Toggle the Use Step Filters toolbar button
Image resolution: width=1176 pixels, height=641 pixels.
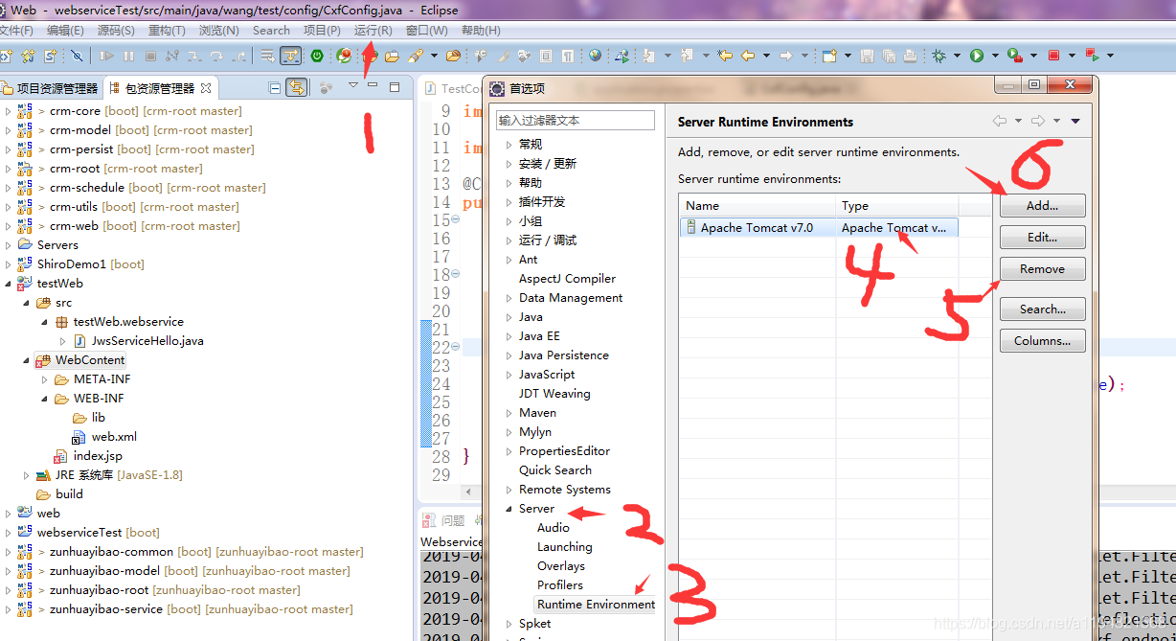tap(290, 56)
